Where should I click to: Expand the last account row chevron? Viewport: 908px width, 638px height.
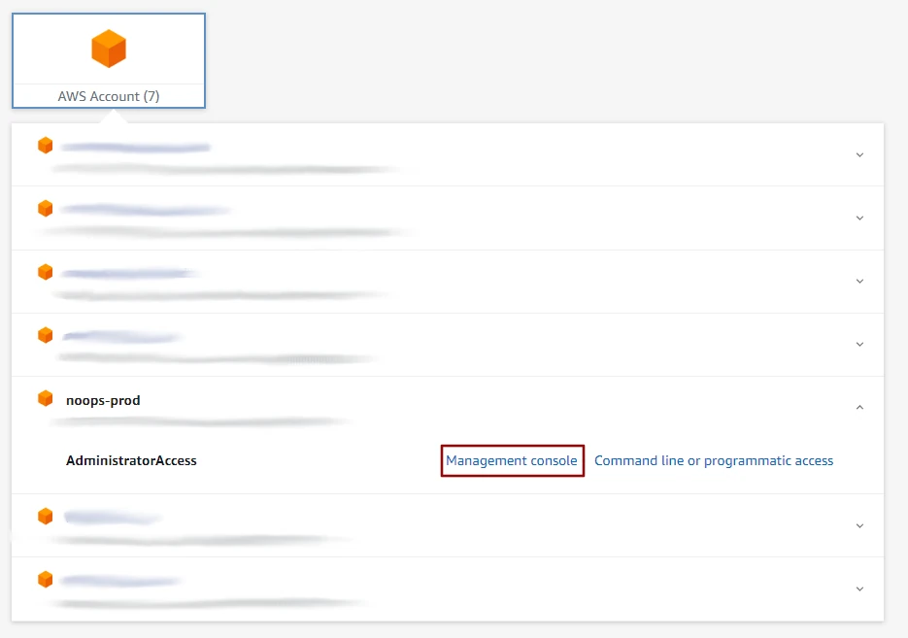coord(860,589)
